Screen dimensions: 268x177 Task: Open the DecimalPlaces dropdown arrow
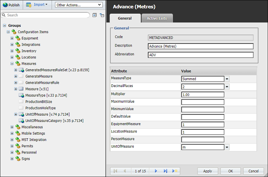[227, 87]
